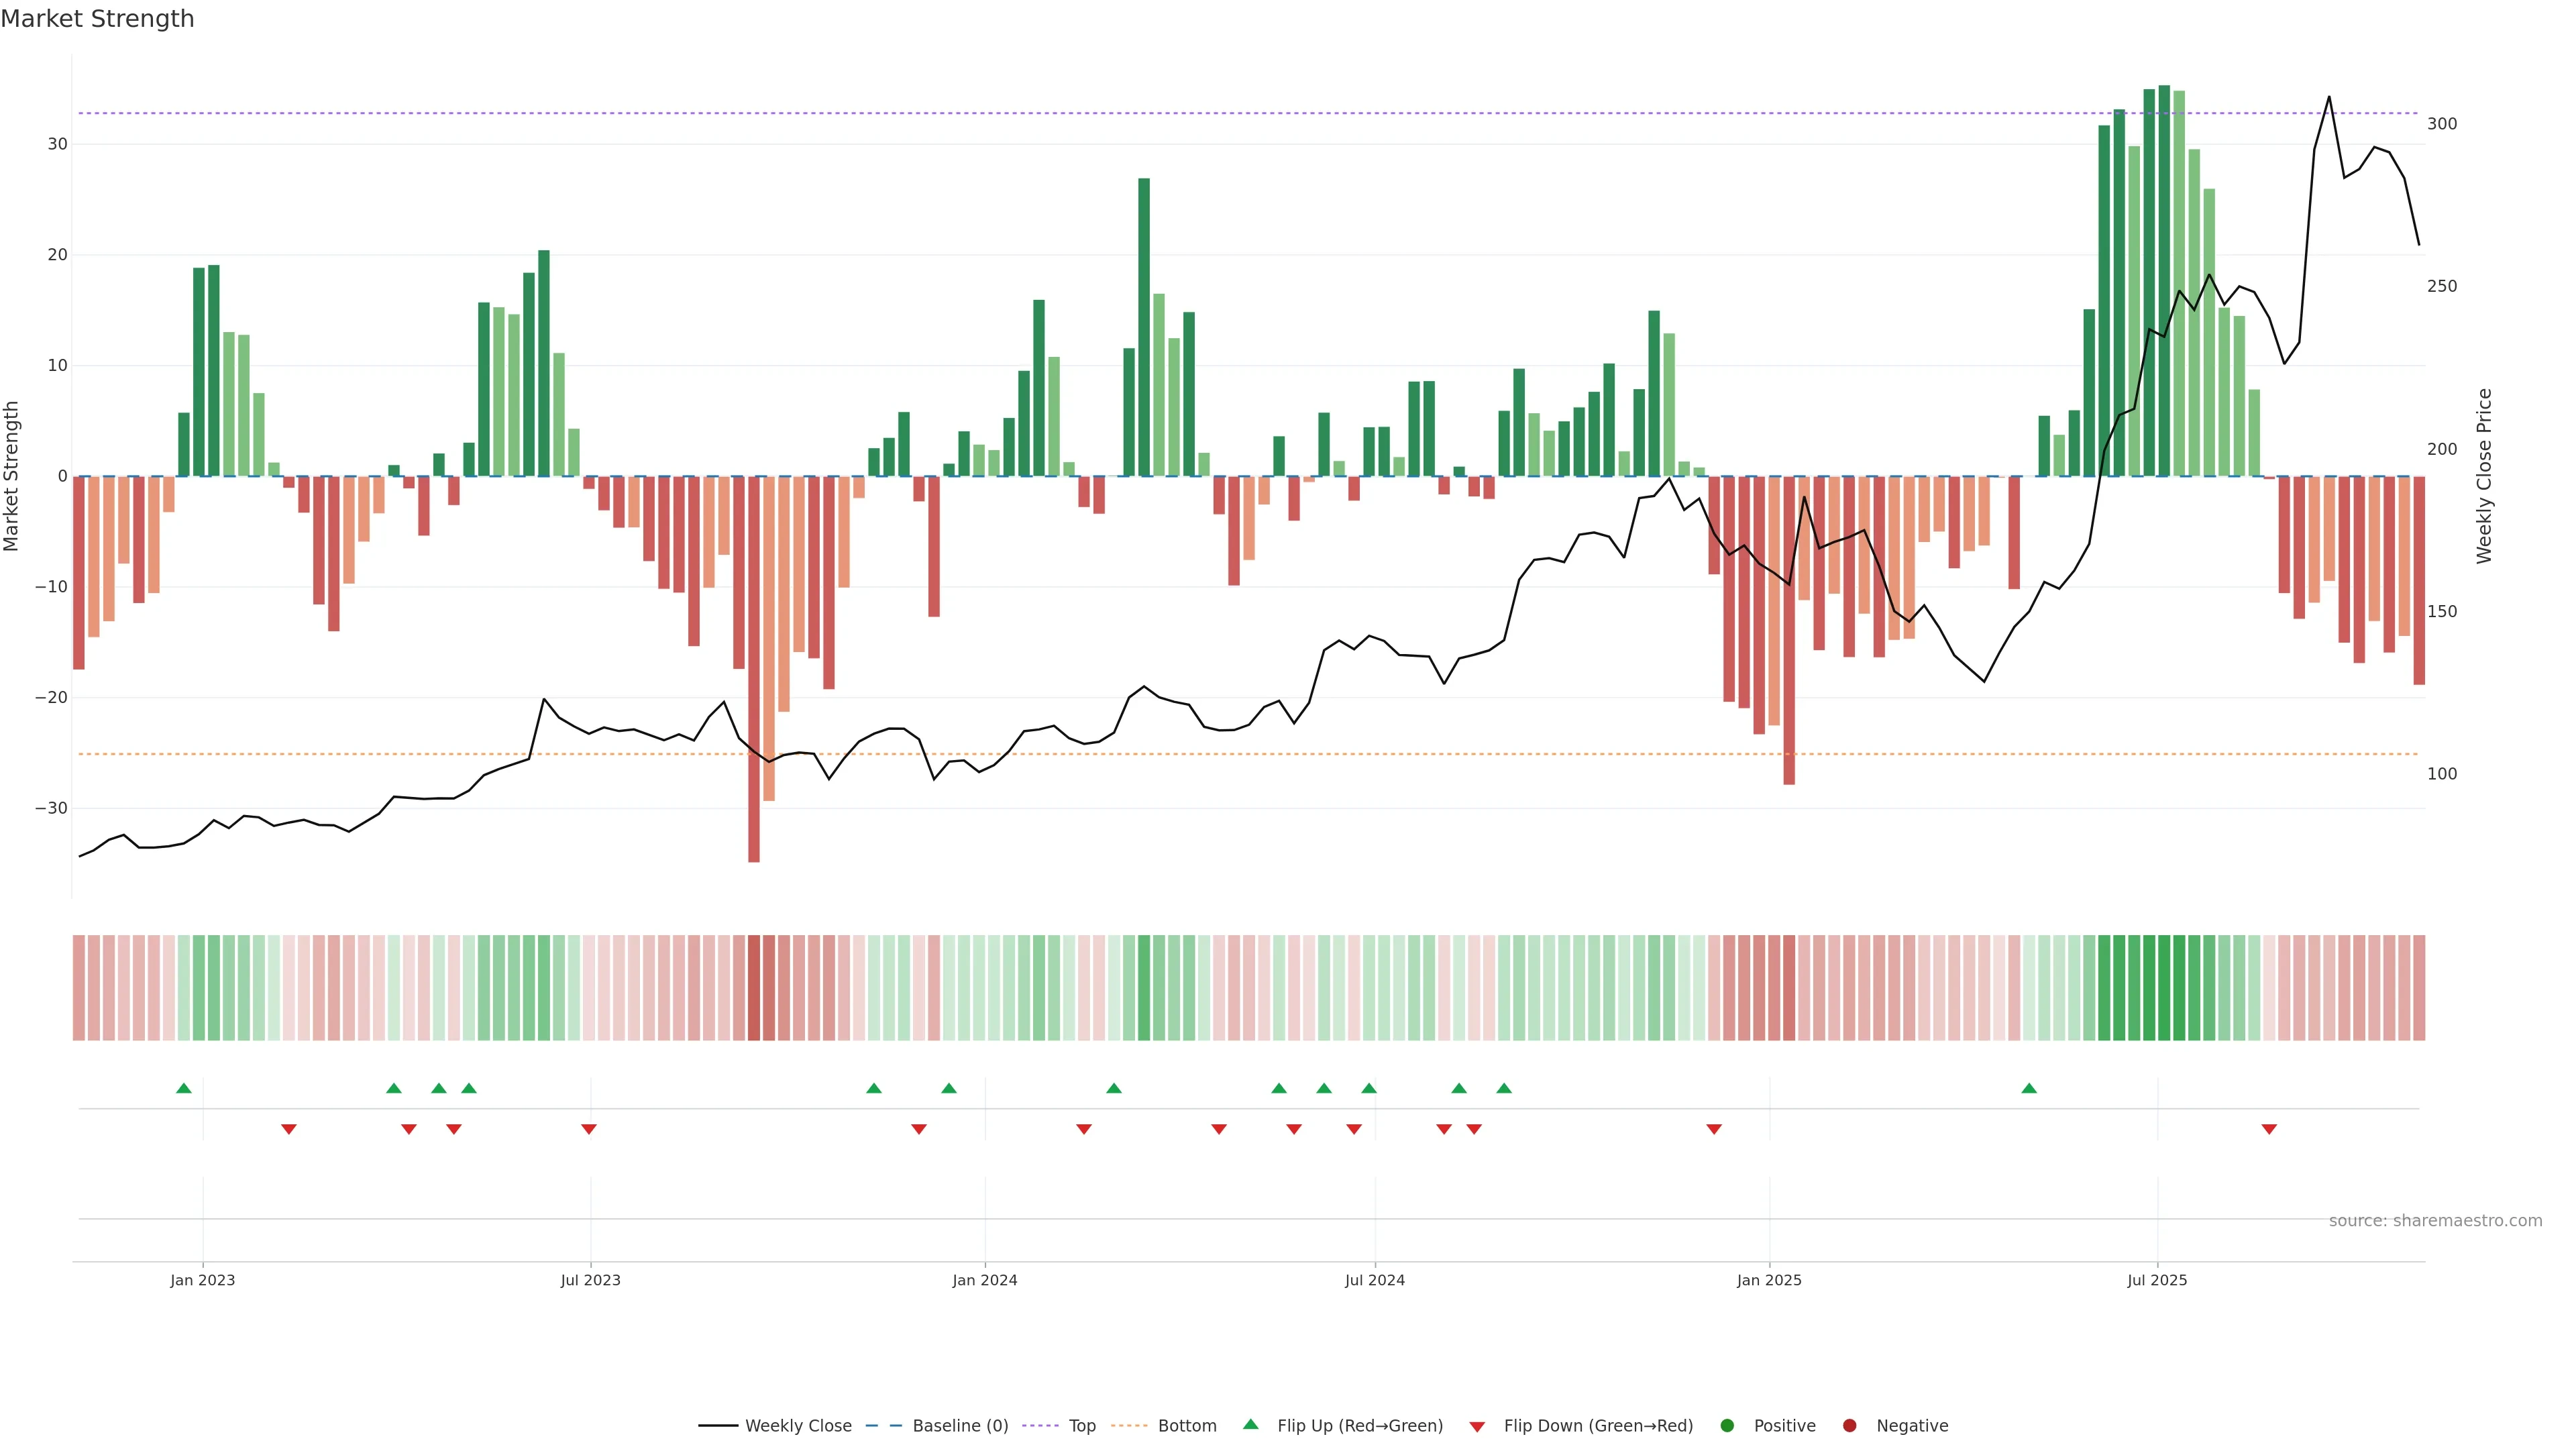Click the Weekly Close Price axis title
The width and height of the screenshot is (2576, 1449).
coord(2485,476)
